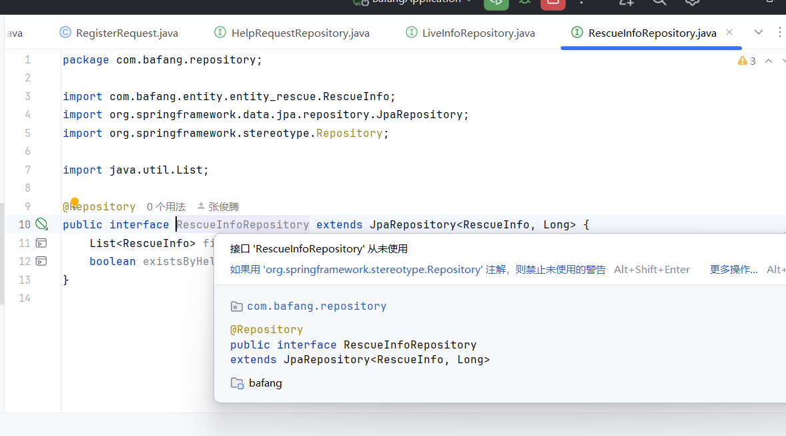Click the query method gutter icon on line 11

(41, 243)
